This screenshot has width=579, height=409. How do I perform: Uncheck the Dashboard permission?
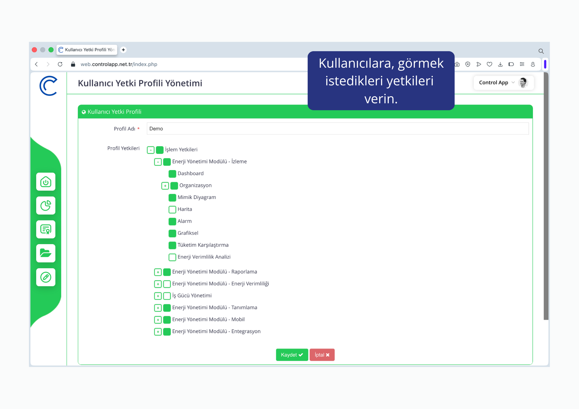[x=172, y=174]
